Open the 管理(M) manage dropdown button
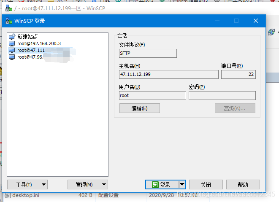This screenshot has height=202, width=279. [x=88, y=185]
